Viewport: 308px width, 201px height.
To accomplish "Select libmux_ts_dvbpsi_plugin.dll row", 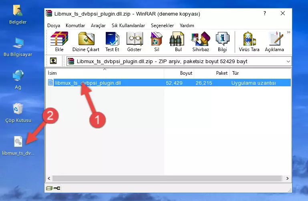I will tap(169, 83).
